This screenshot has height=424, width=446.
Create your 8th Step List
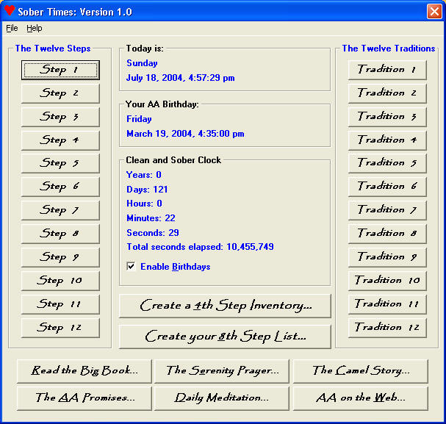tap(225, 337)
